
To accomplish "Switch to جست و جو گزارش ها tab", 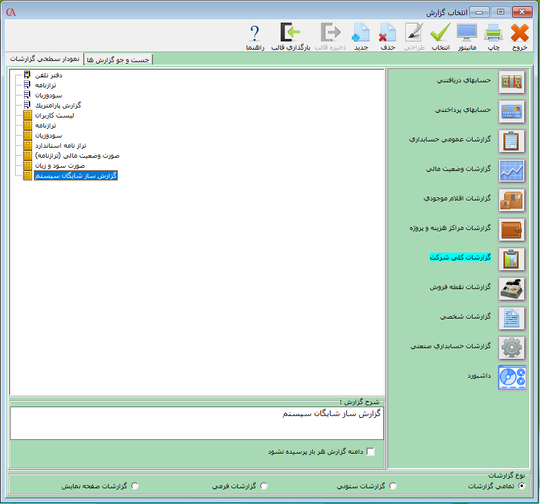I will pos(120,59).
